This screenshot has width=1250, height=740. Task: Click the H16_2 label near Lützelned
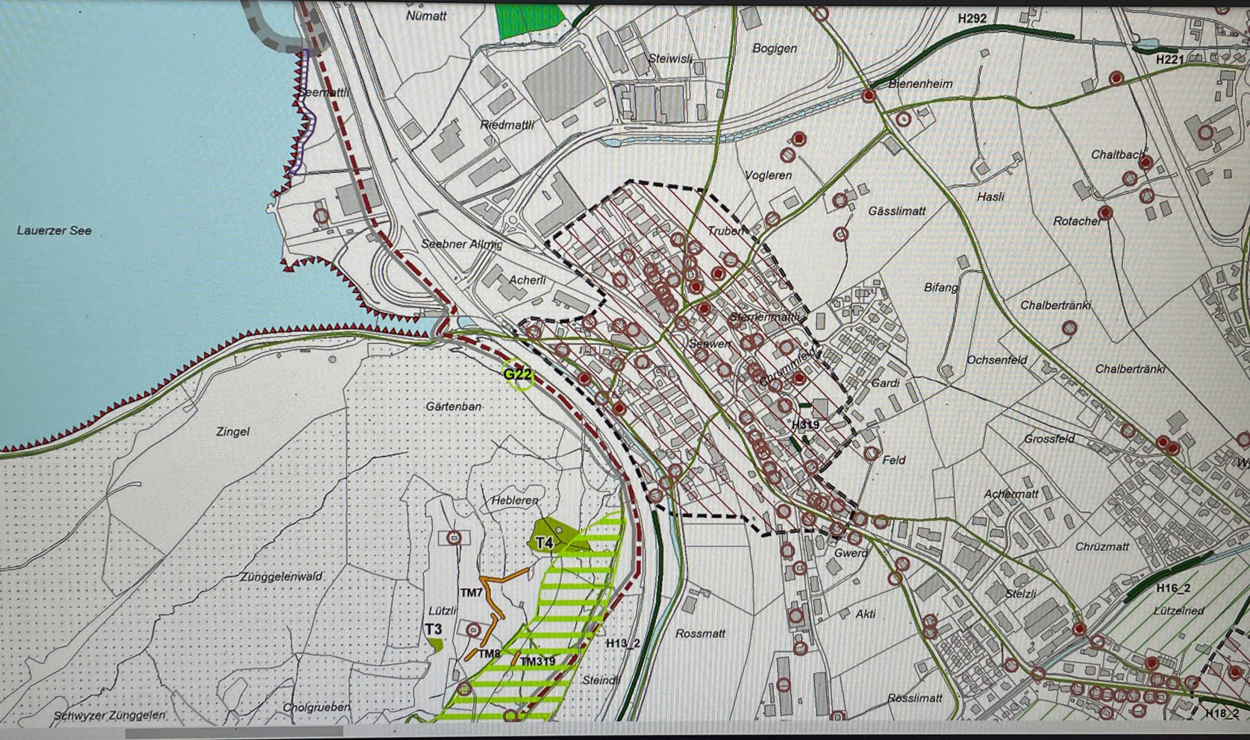point(1173,589)
